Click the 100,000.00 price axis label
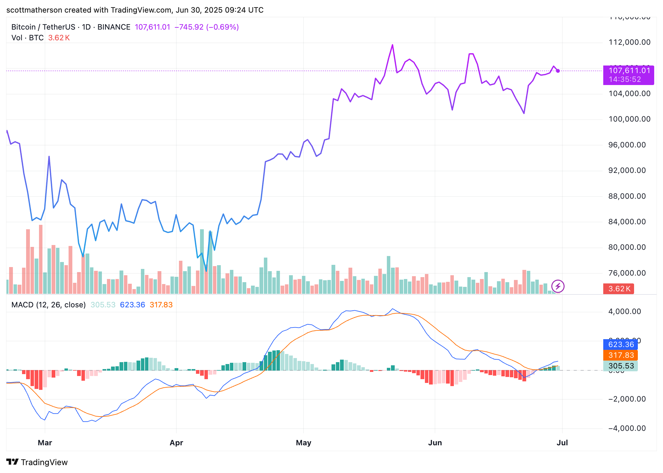The width and height of the screenshot is (663, 473). click(x=629, y=119)
